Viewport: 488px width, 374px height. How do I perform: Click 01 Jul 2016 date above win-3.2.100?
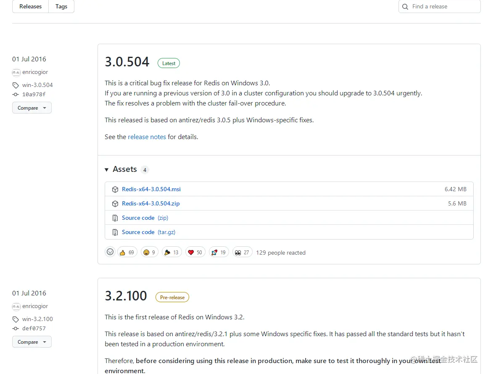click(x=29, y=293)
